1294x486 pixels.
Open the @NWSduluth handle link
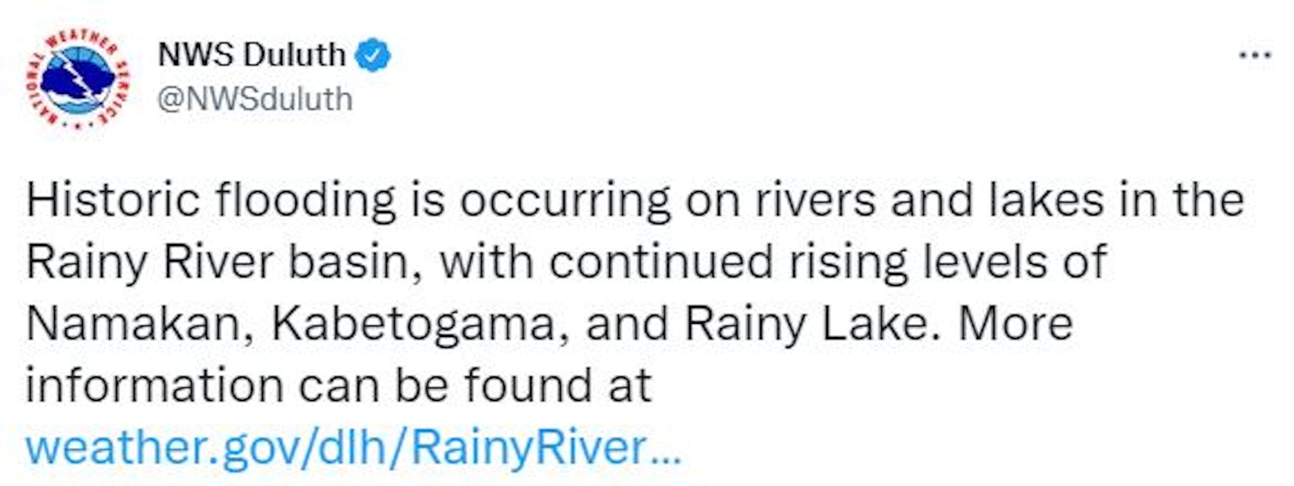click(255, 99)
